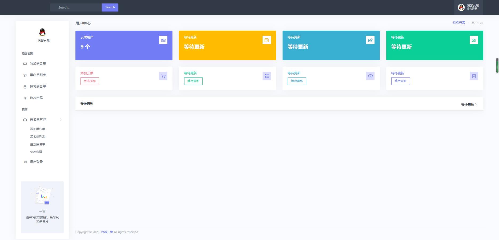This screenshot has height=240, width=499.
Task: Click the server icon on 云黑用户 card
Action: [163, 40]
